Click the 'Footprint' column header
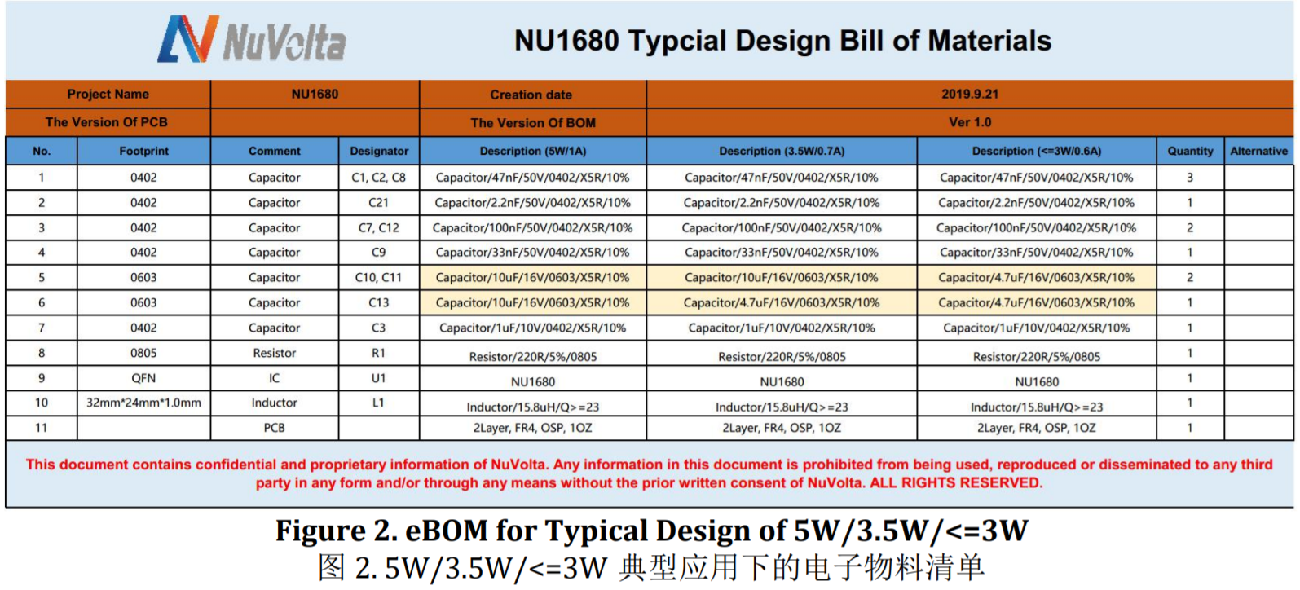Image resolution: width=1300 pixels, height=590 pixels. (x=143, y=151)
